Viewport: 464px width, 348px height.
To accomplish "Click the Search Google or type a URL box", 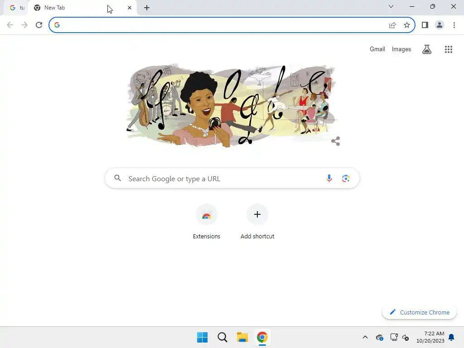I will coord(232,179).
